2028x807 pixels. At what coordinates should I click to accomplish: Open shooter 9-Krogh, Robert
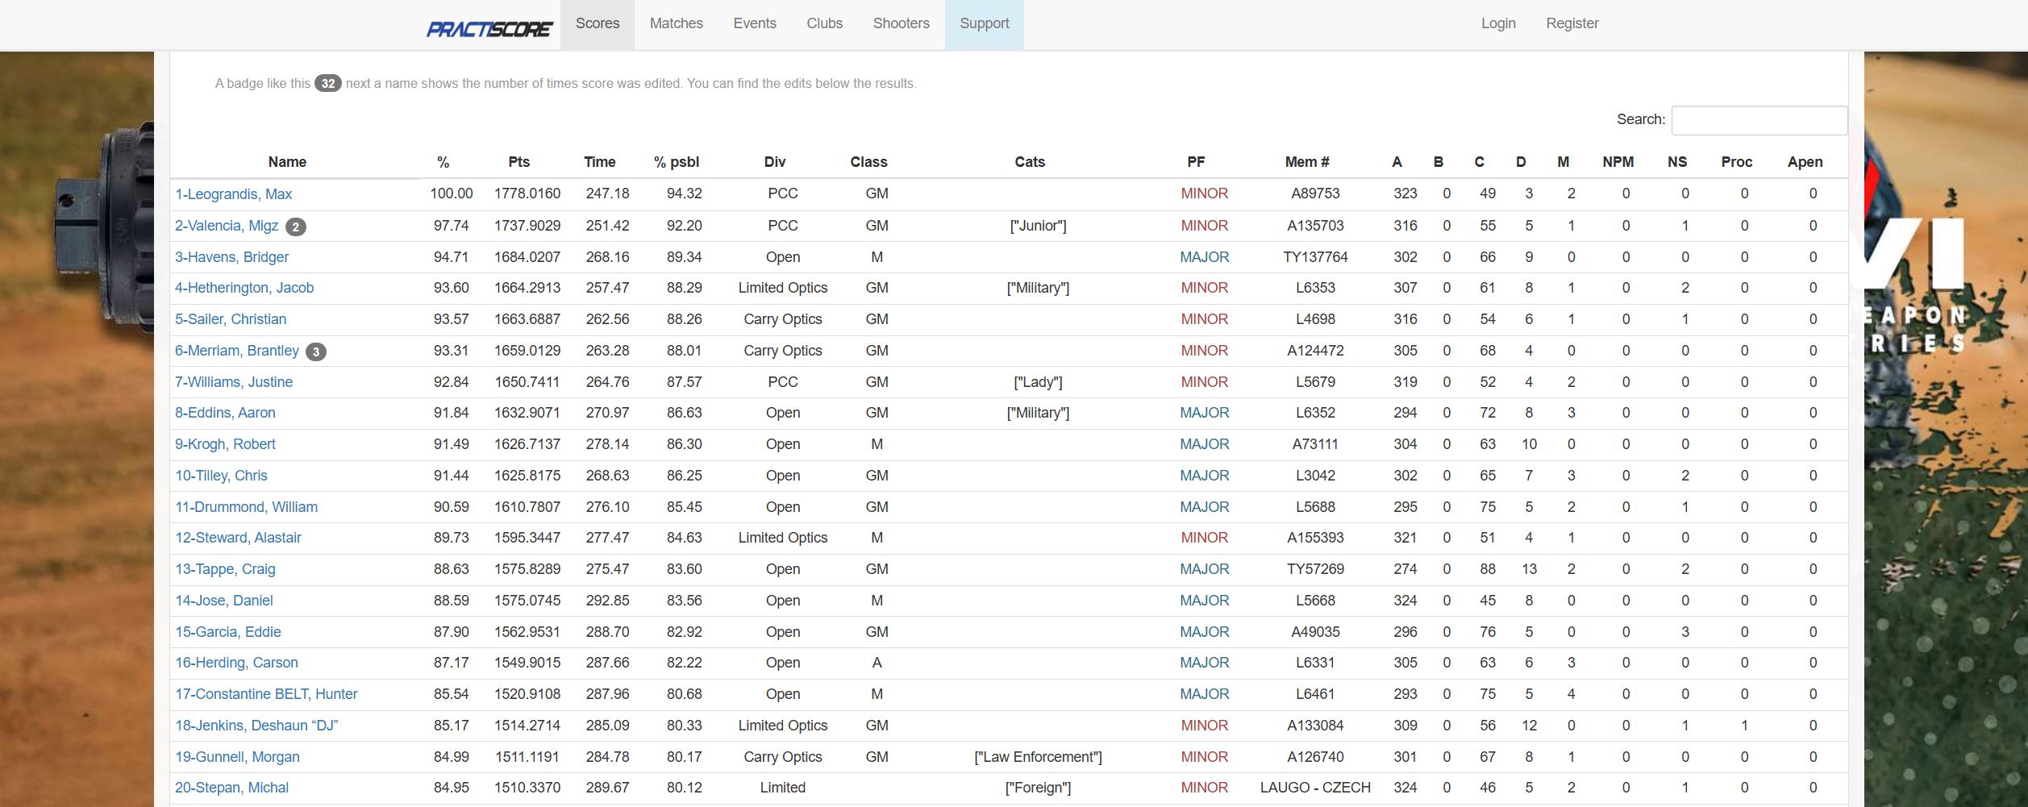pyautogui.click(x=225, y=444)
